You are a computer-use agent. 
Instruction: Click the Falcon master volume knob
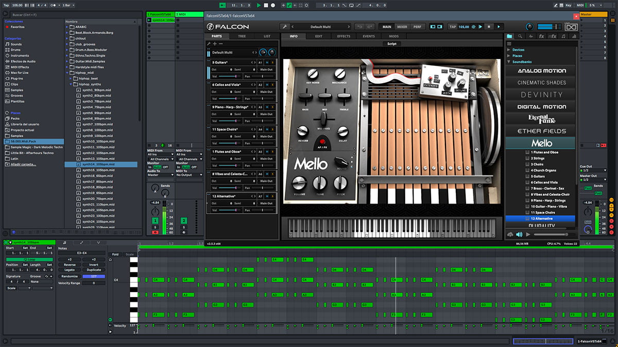tap(529, 27)
